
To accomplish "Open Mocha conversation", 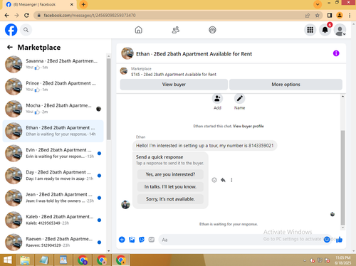I will (x=53, y=109).
